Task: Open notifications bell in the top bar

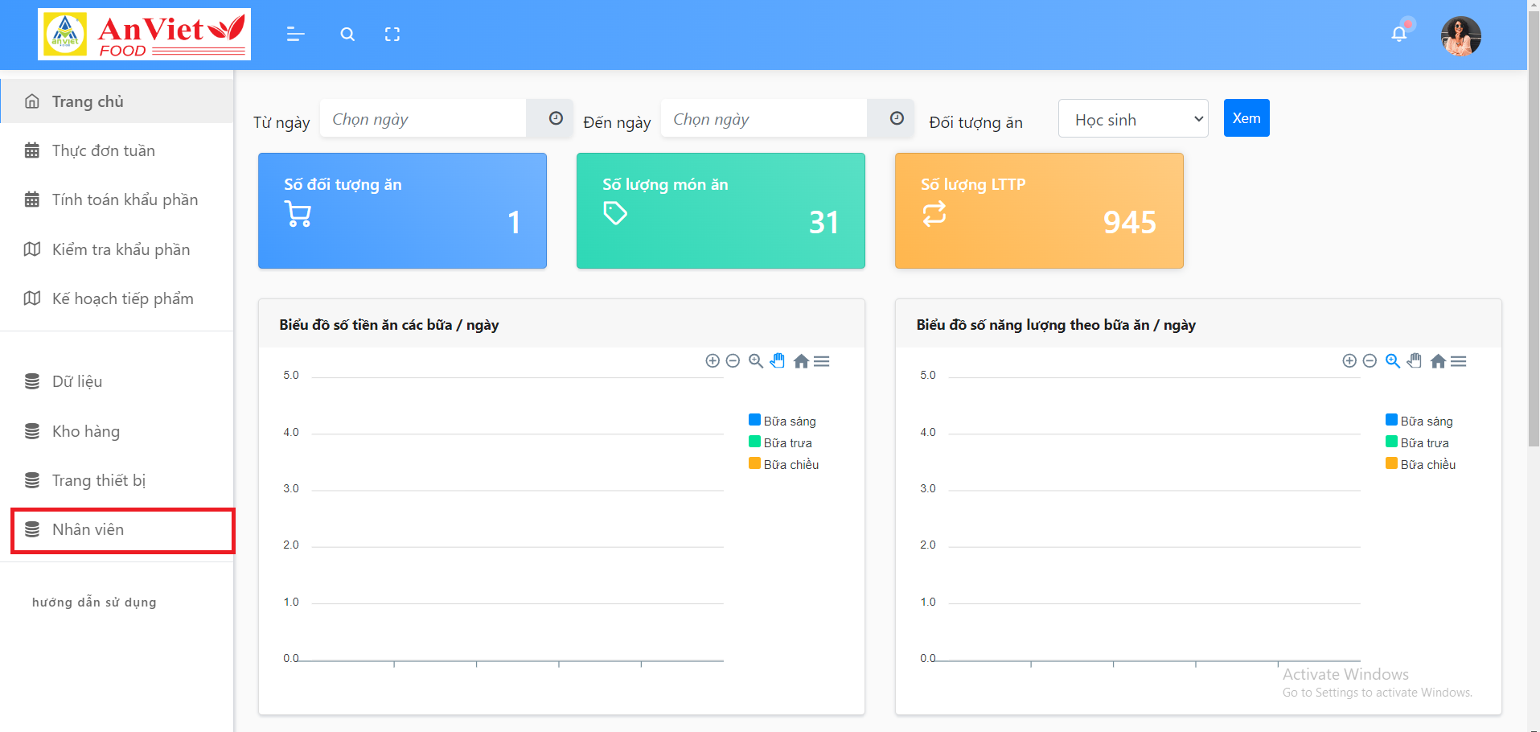Action: (x=1399, y=33)
